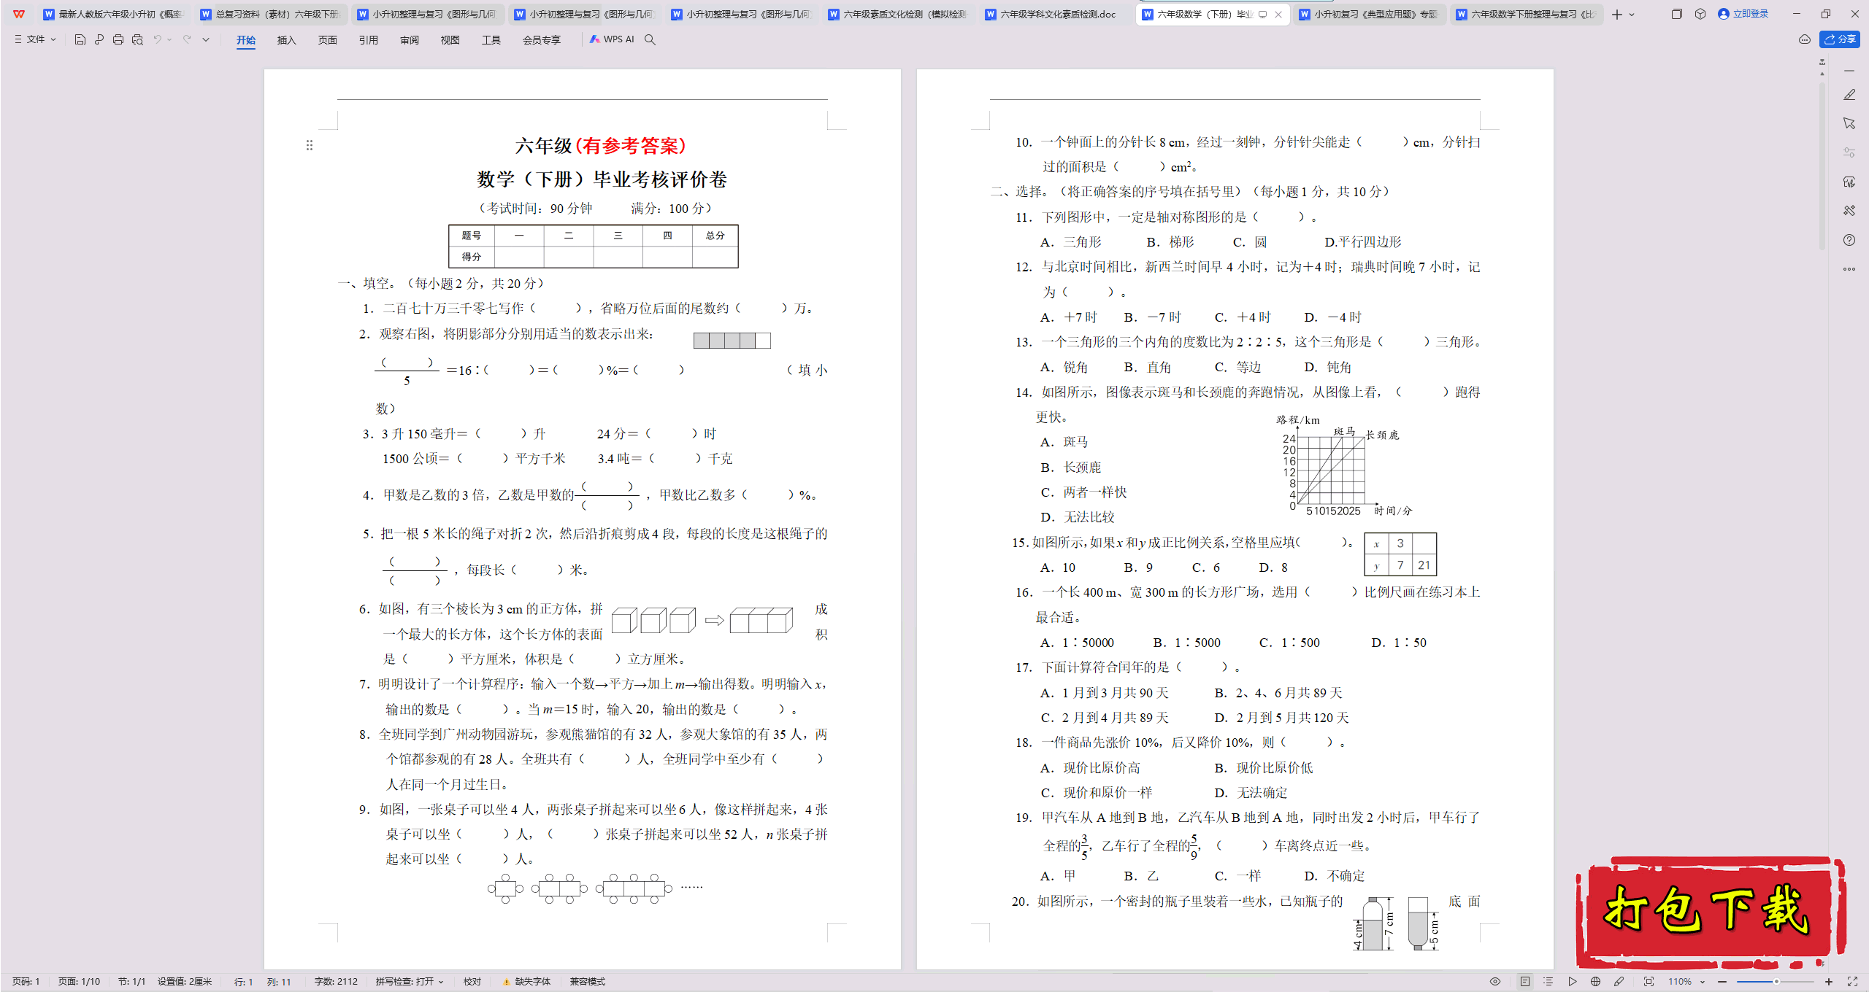Click the 页面: 1/10 page indicator
Viewport: 1869px width, 992px height.
[x=79, y=982]
